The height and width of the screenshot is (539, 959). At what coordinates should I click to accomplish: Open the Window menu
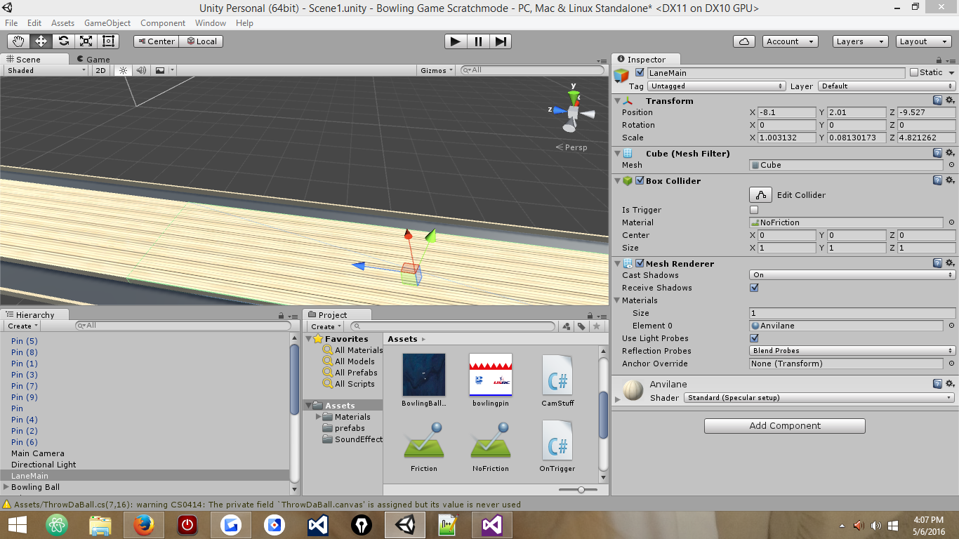tap(211, 23)
